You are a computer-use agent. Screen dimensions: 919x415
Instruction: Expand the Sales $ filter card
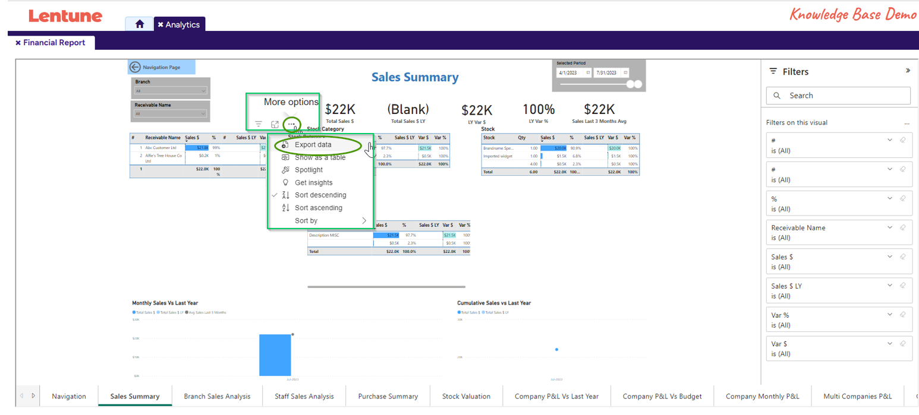coord(890,256)
